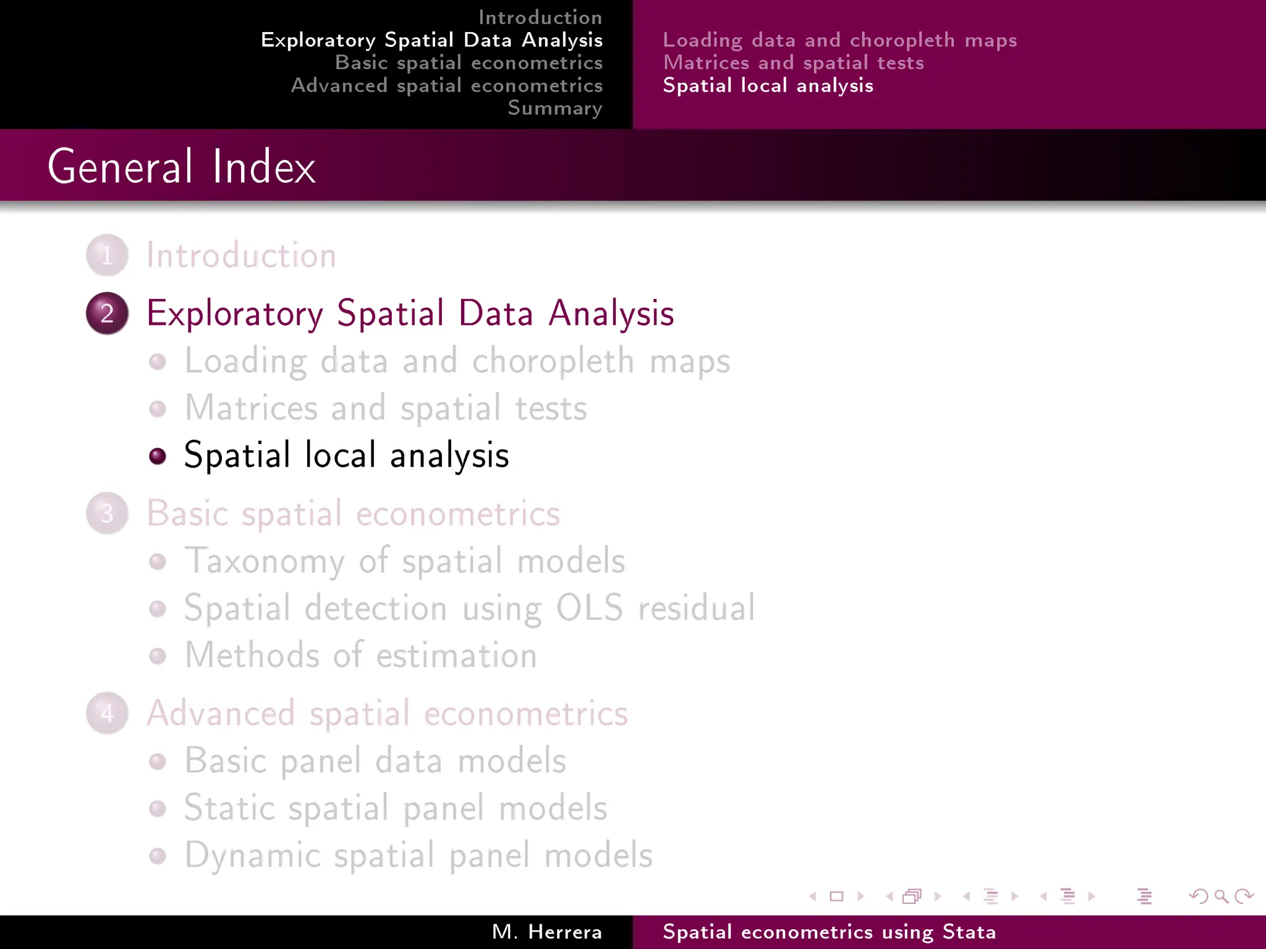Screen dimensions: 1266x949
Task: Open Loading data and choropleth maps index entry
Action: [x=457, y=361]
